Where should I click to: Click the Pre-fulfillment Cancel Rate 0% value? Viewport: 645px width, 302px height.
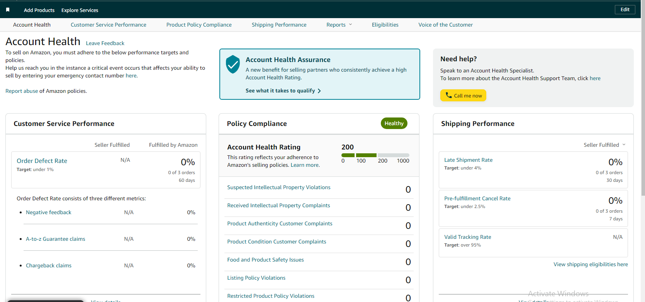615,201
